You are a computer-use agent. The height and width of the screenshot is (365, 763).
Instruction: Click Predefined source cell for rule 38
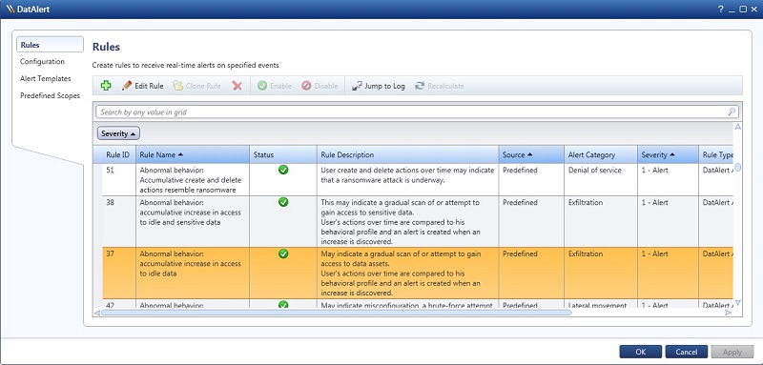tap(531, 222)
